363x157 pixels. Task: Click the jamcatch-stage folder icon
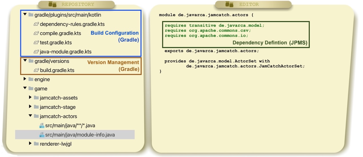pos(36,107)
